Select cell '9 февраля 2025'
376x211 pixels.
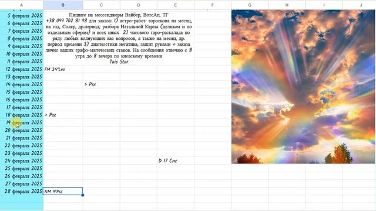pos(22,46)
